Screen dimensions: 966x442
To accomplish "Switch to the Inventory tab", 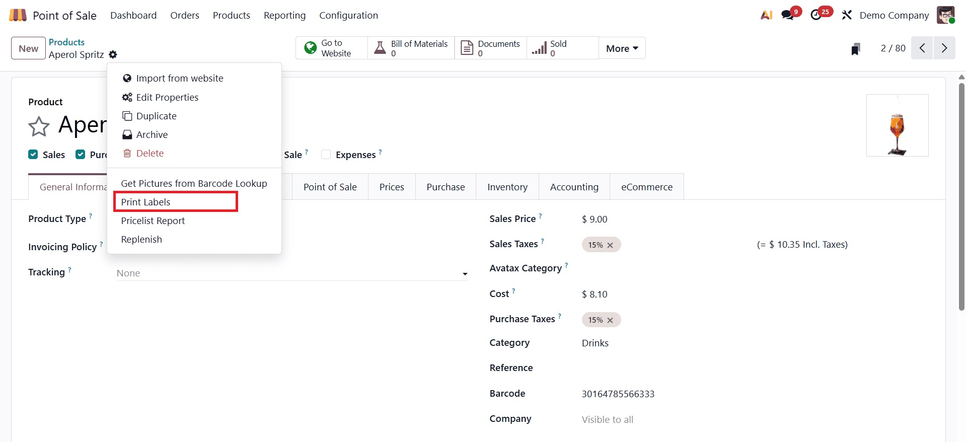I will pyautogui.click(x=507, y=187).
